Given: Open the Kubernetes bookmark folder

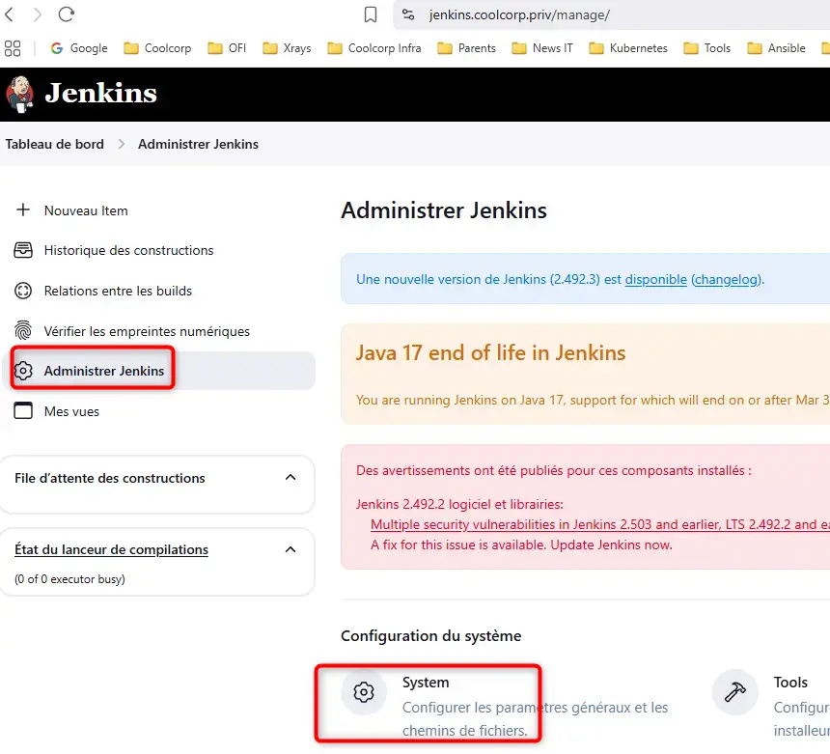Looking at the screenshot, I should [628, 48].
